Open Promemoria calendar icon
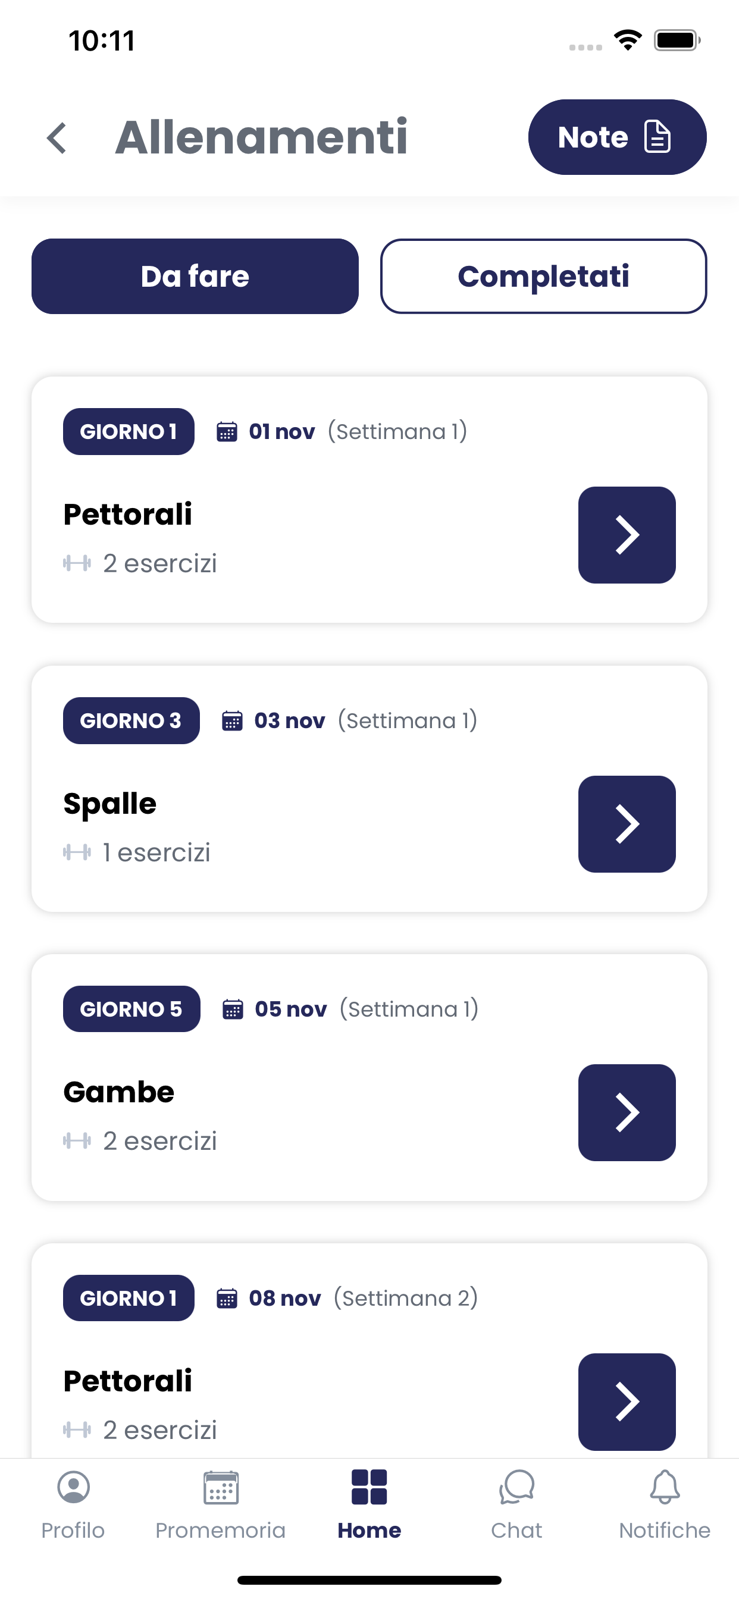Image resolution: width=739 pixels, height=1599 pixels. 221,1487
